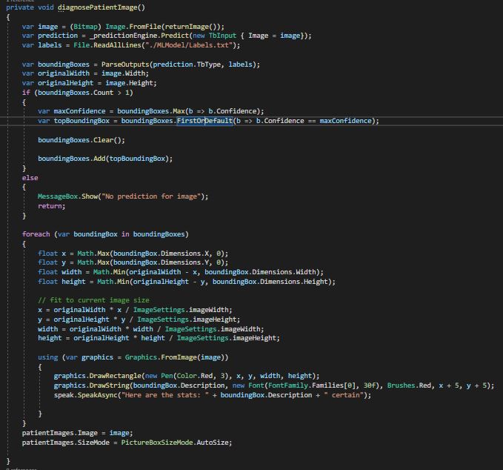Click the '// fit to current image size' comment
Image resolution: width=503 pixels, height=470 pixels.
coord(93,299)
